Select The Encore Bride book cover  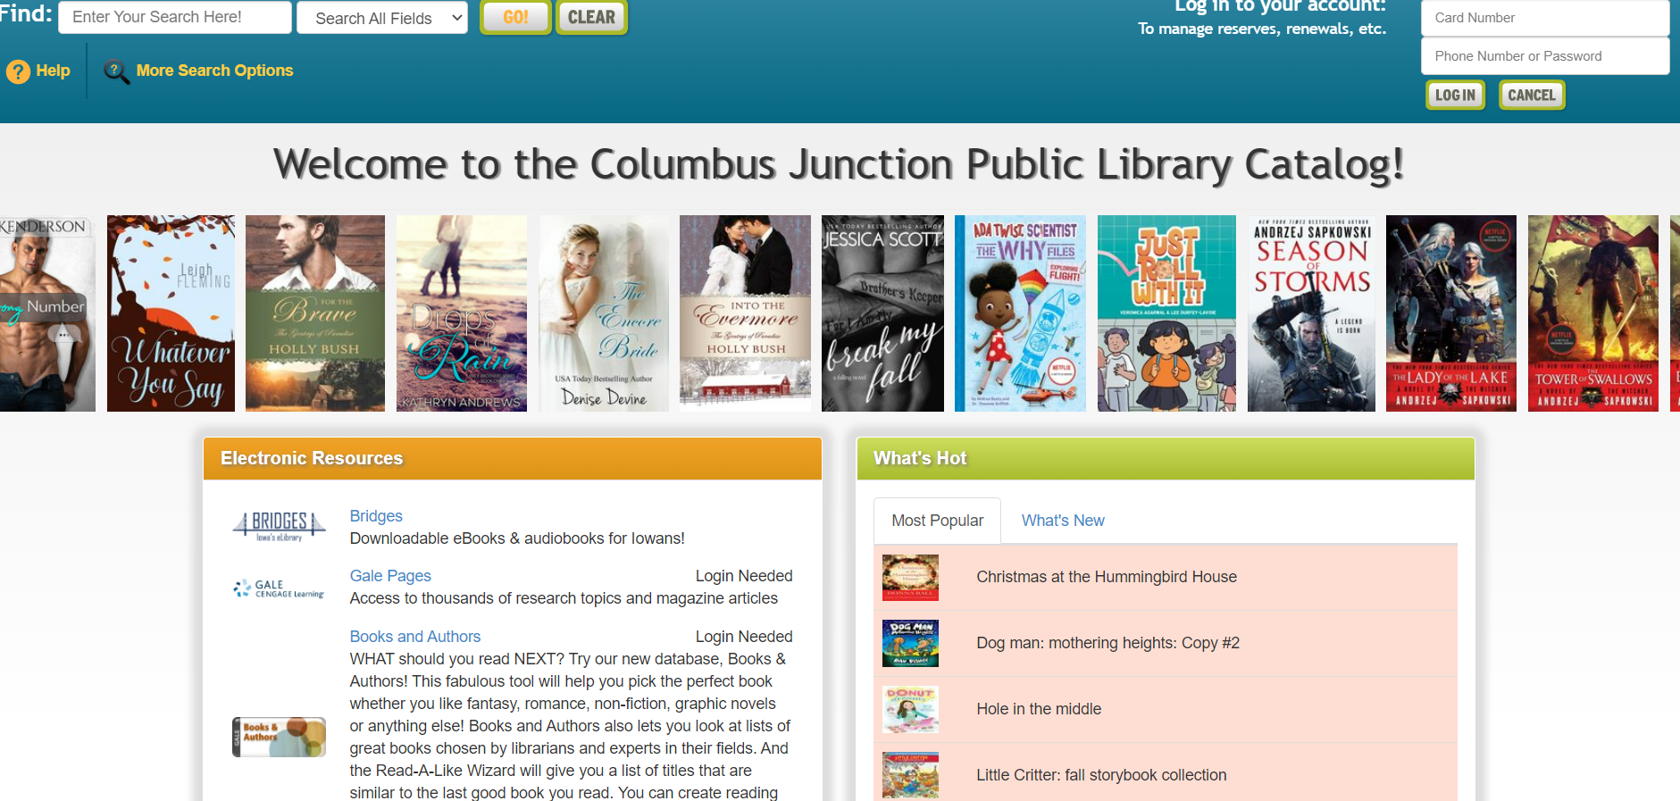[605, 313]
